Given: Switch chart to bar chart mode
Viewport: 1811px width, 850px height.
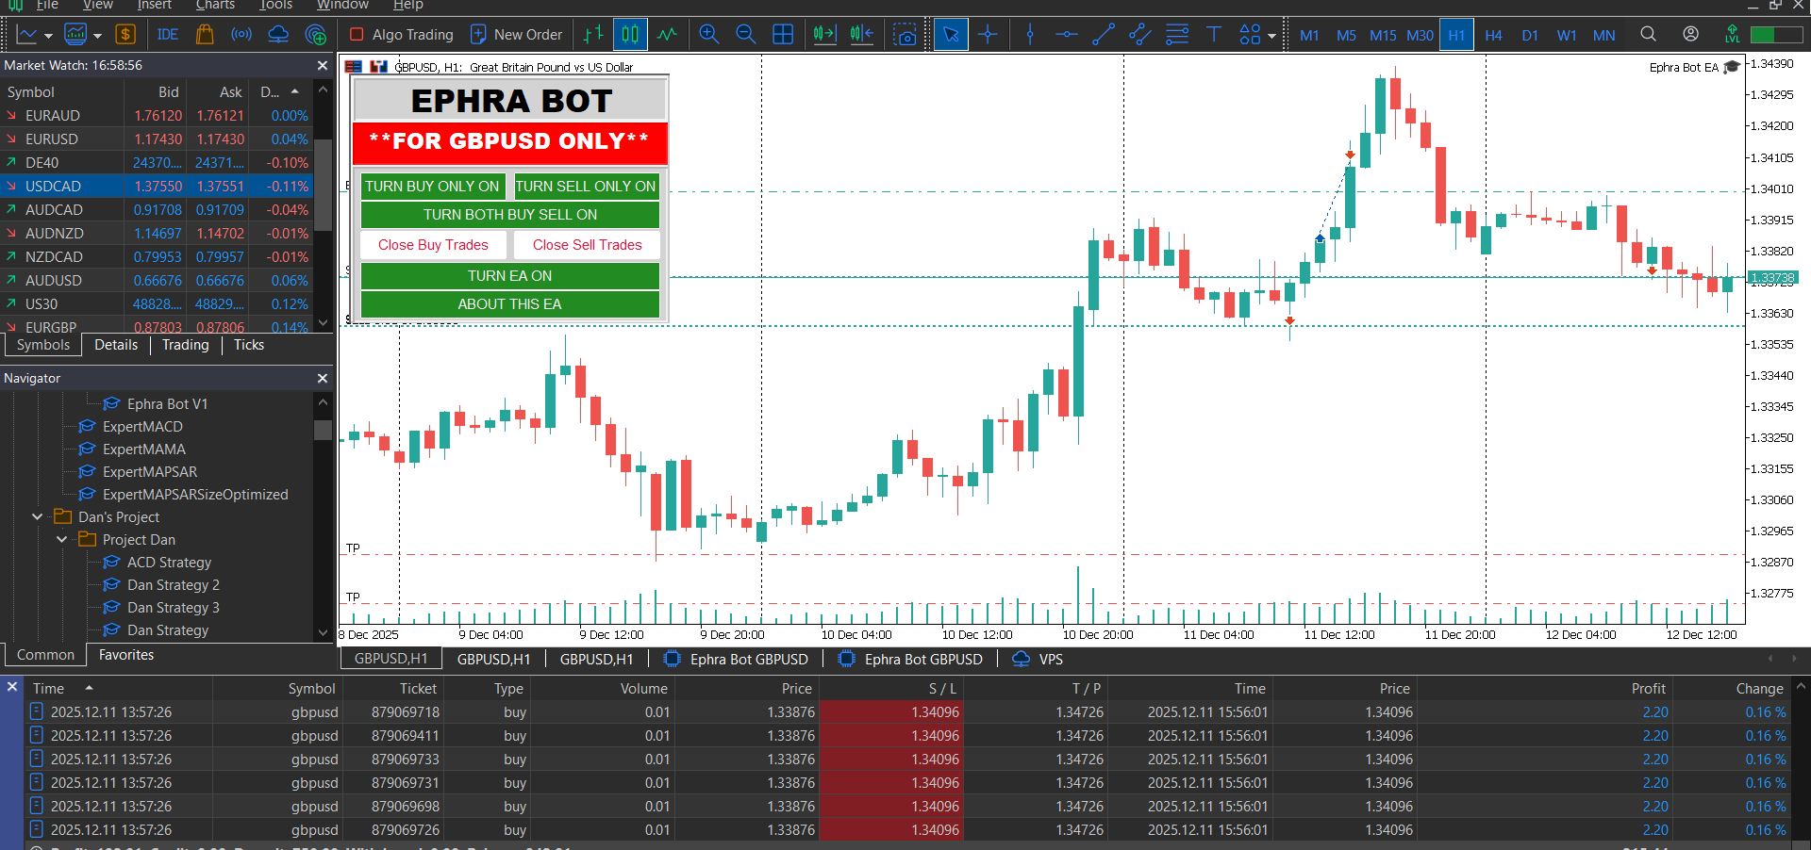Looking at the screenshot, I should coord(593,35).
